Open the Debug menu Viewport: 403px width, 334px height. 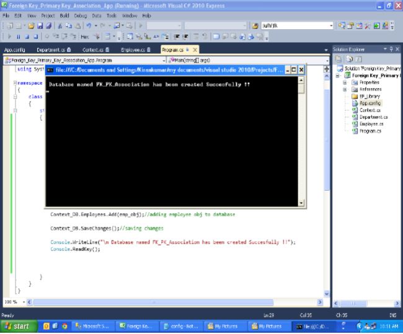81,15
